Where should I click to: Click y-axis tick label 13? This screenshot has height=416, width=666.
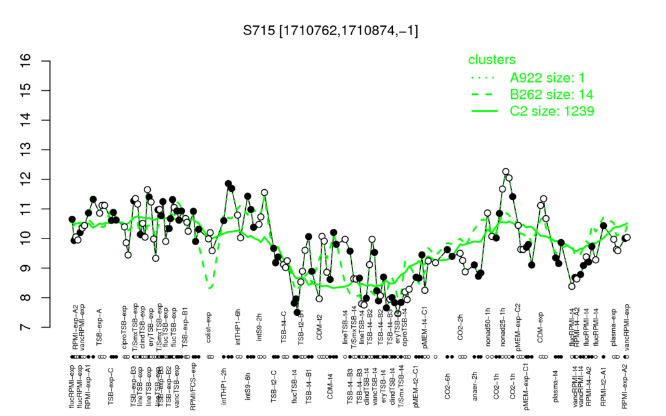(26, 150)
